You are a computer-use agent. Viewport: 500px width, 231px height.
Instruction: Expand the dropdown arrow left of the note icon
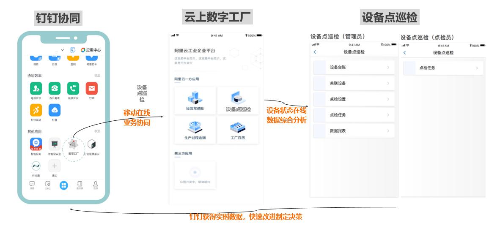click(62, 50)
